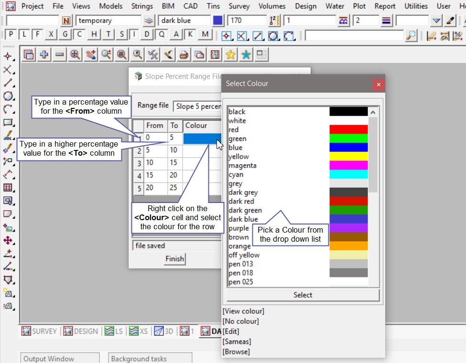
Task: Click the yellow star icon
Action: (x=230, y=55)
